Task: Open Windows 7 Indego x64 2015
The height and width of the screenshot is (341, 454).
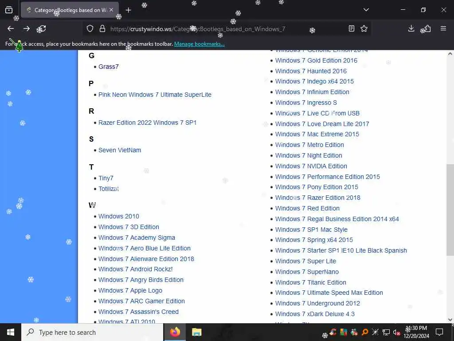Action: coord(314,82)
